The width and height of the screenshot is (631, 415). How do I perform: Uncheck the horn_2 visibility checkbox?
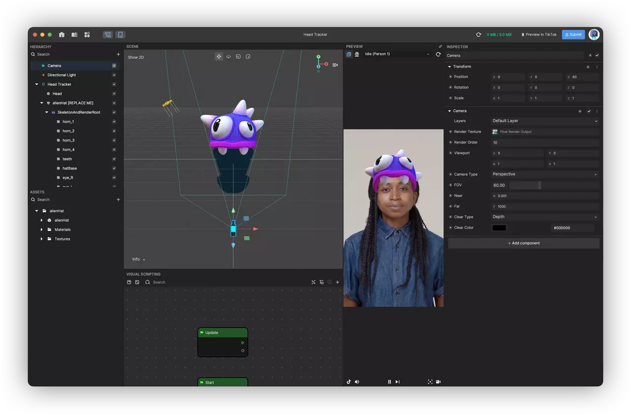tap(114, 131)
